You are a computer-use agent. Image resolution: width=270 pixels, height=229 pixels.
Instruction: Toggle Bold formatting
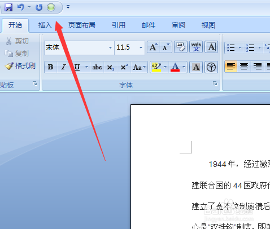click(x=50, y=67)
